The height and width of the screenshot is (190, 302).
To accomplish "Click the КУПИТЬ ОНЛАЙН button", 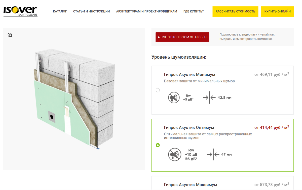I will [x=277, y=12].
